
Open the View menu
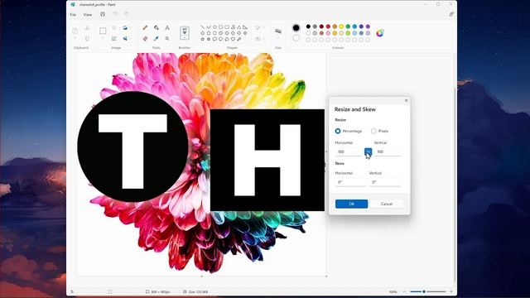(x=88, y=15)
